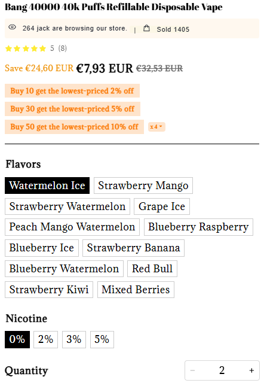Open the (8) reviews count link

pyautogui.click(x=62, y=48)
